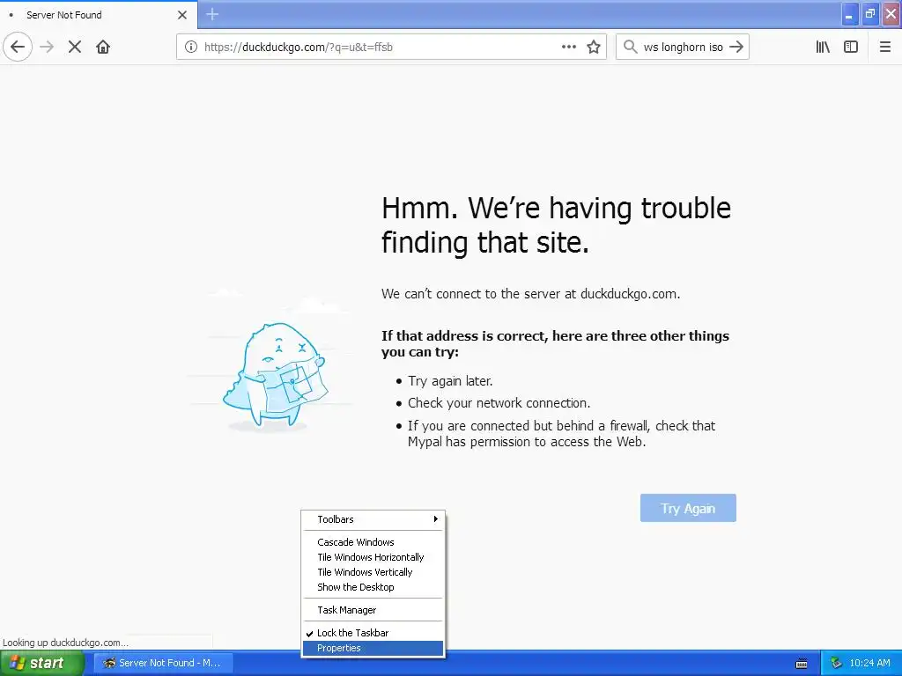Screen dimensions: 902x676
Task: Select the Server Not Found tab
Action: pyautogui.click(x=99, y=14)
